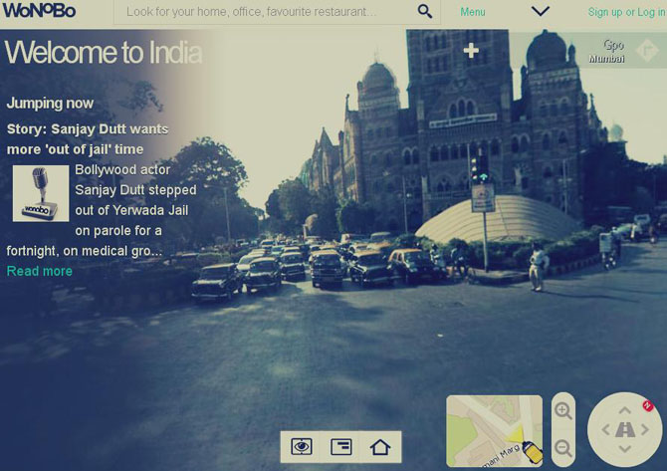Click the road icon in compass center

click(625, 430)
